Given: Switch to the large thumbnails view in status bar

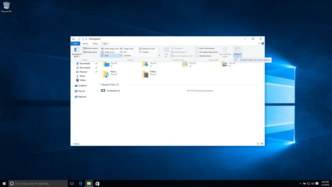Looking at the screenshot, I should pyautogui.click(x=262, y=143).
